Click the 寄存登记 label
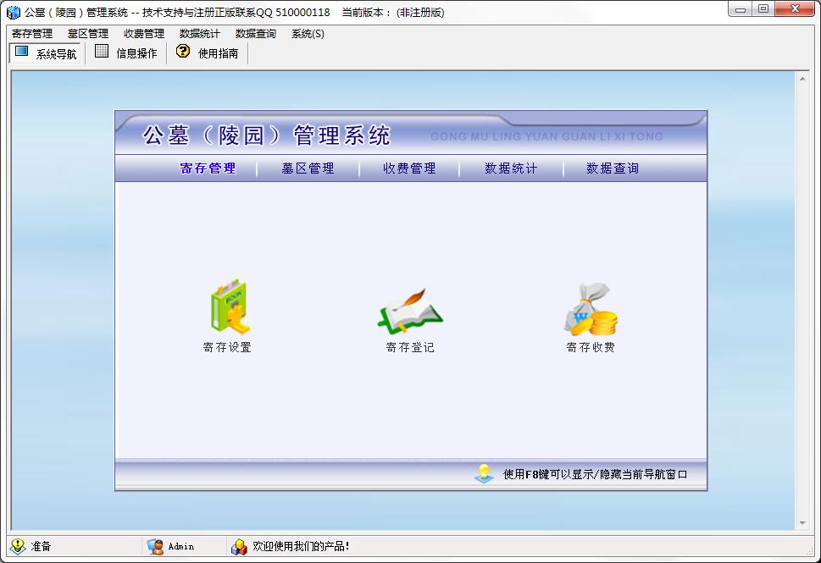 click(x=410, y=347)
